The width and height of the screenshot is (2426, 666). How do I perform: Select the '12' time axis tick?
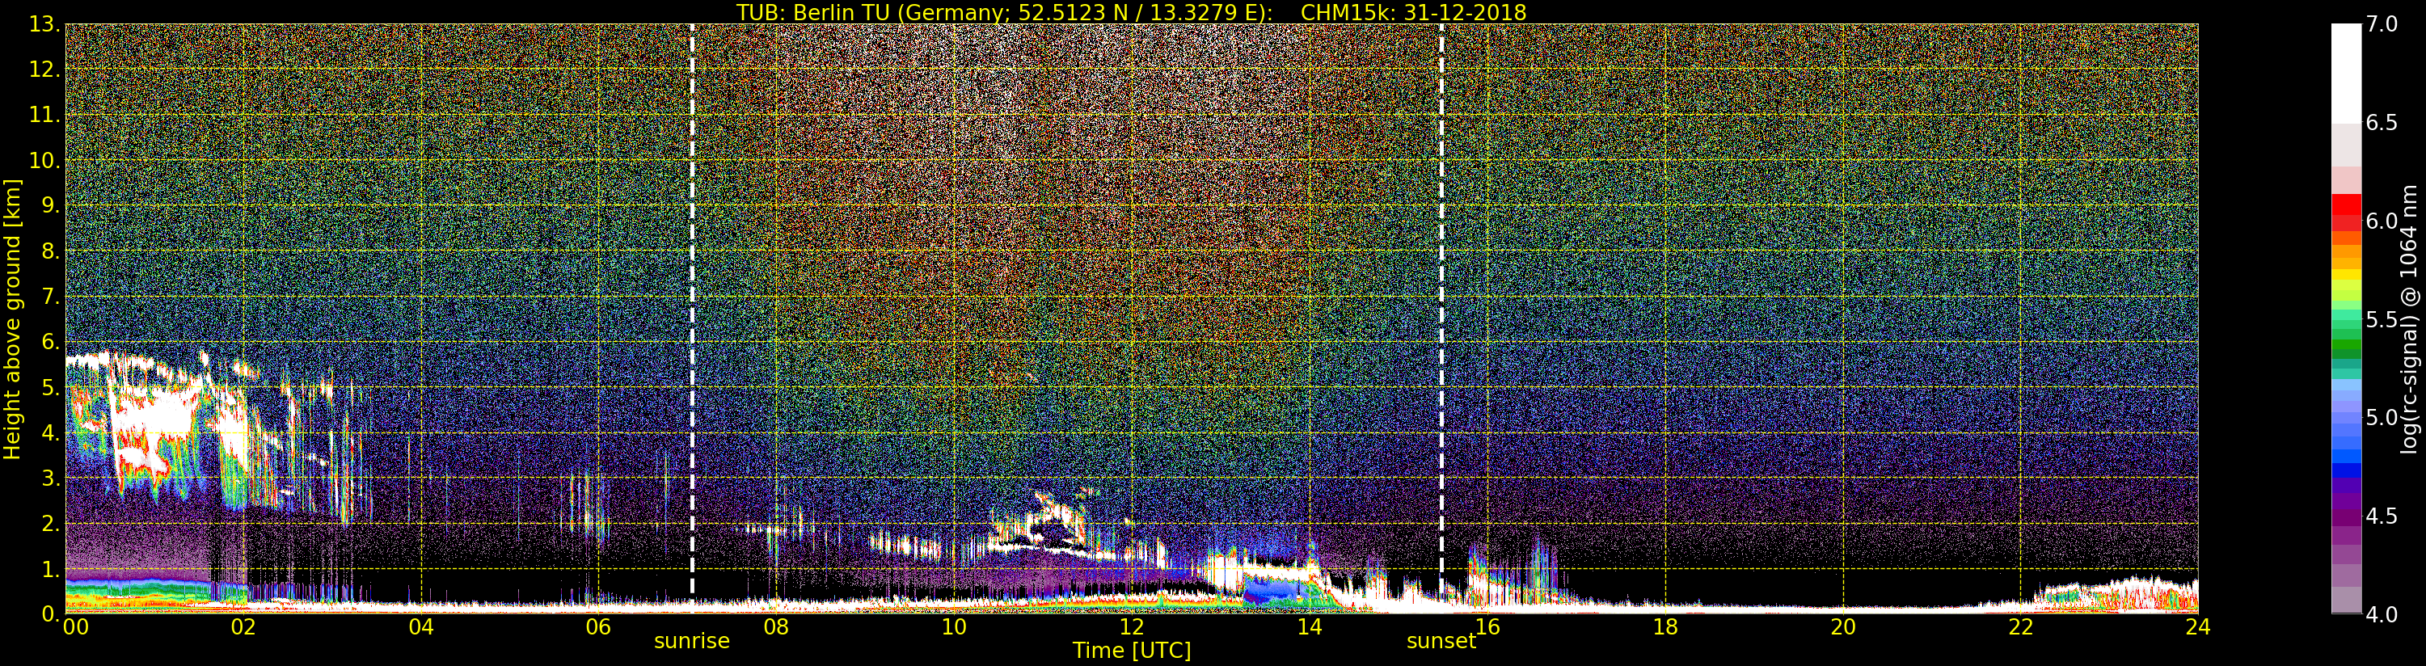(x=1131, y=626)
